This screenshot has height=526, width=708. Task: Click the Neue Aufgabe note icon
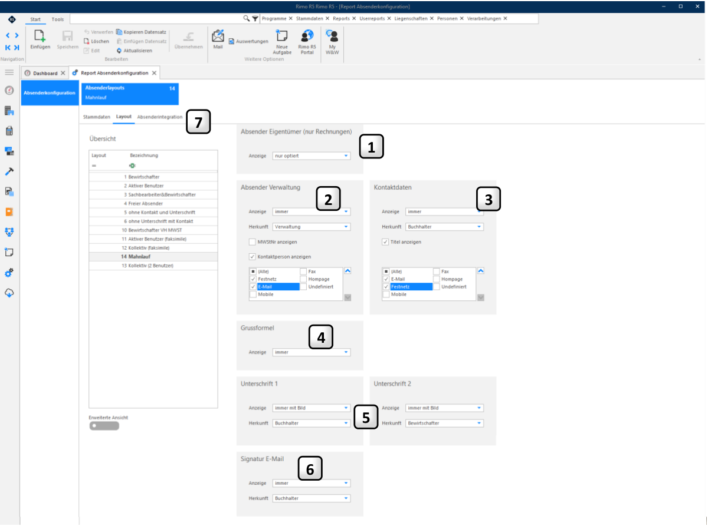[x=282, y=35]
